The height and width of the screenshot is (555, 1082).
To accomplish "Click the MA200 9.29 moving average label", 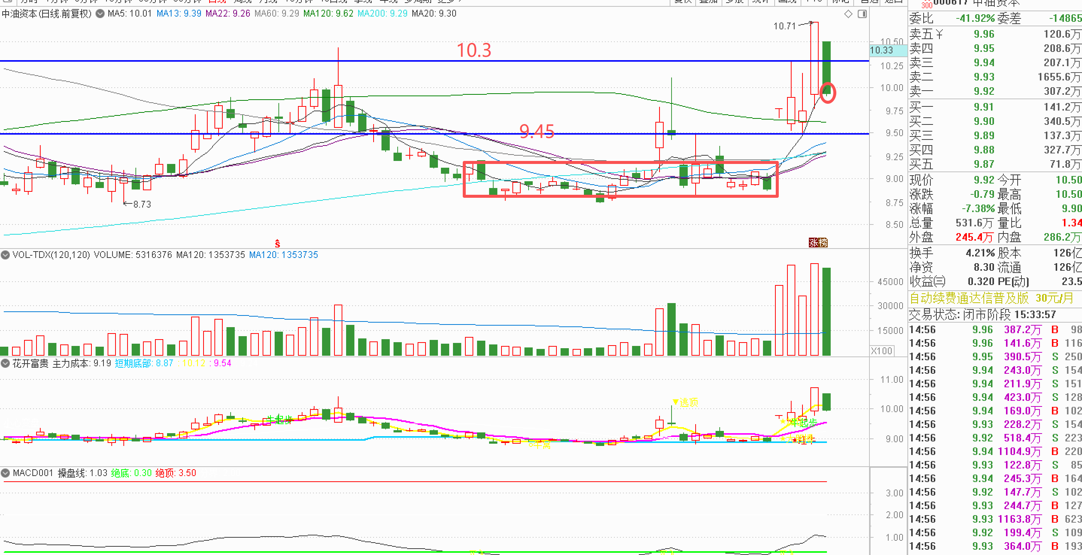I will click(382, 14).
